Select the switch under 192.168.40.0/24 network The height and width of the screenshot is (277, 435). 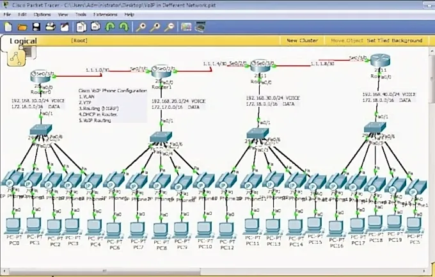(x=375, y=127)
